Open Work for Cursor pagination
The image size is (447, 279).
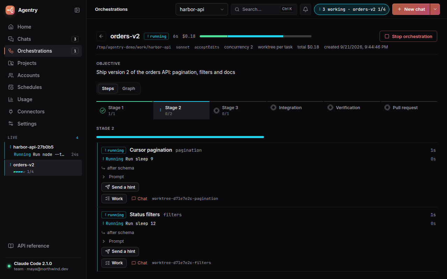[x=114, y=198]
